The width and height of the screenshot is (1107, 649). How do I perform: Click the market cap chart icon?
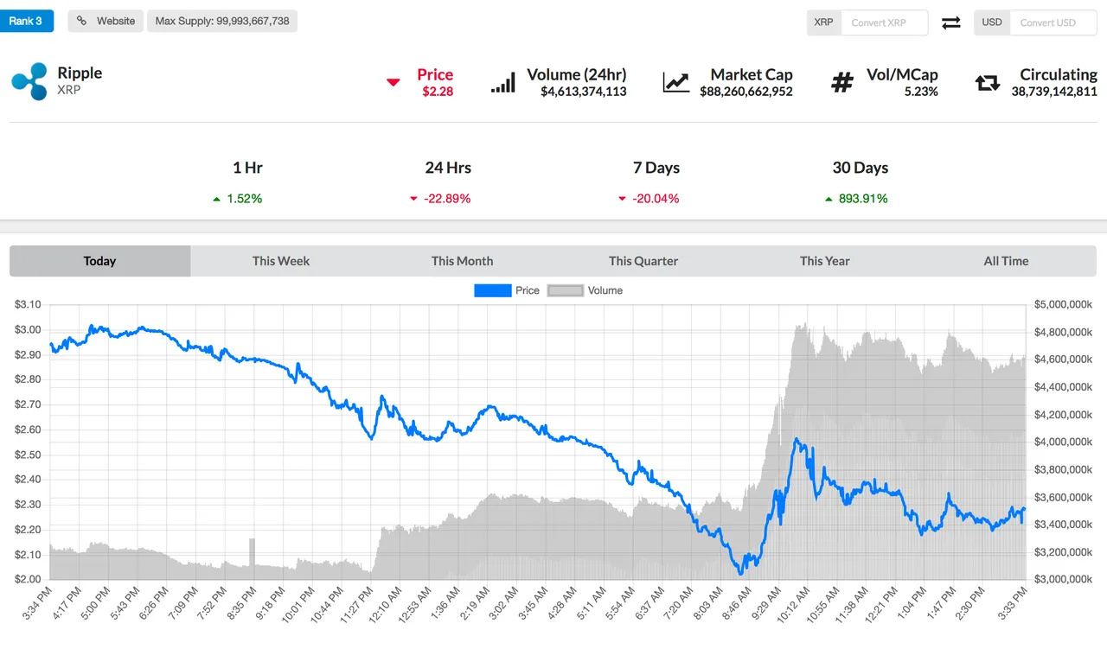coord(676,82)
